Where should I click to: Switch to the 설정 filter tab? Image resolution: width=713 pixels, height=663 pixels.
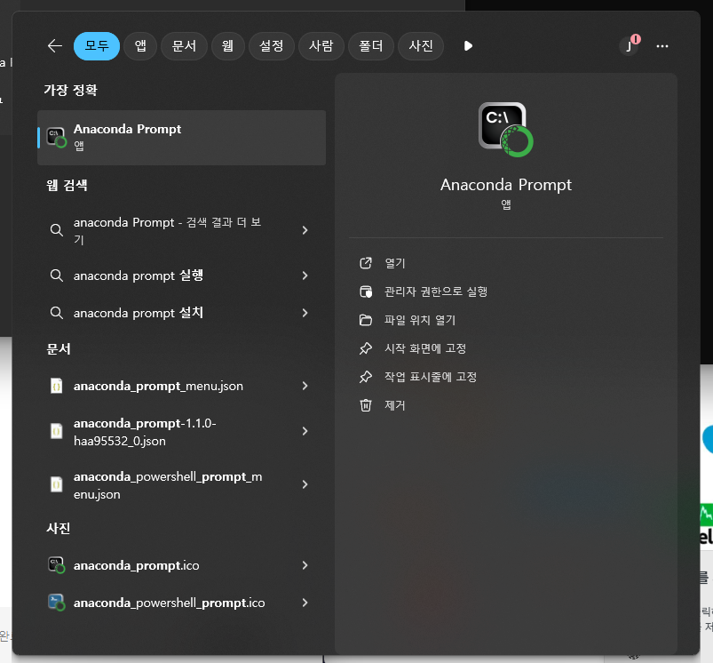coord(272,46)
